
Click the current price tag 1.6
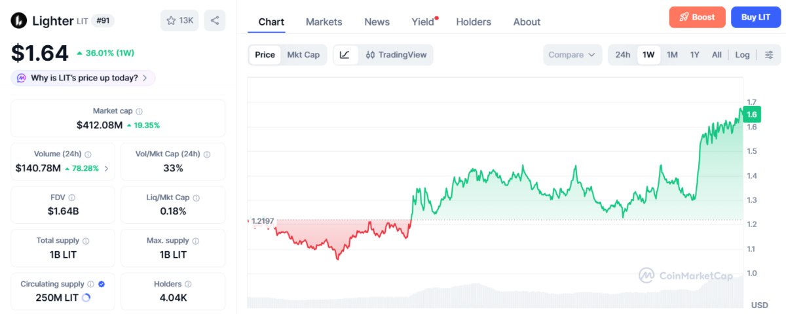click(752, 114)
